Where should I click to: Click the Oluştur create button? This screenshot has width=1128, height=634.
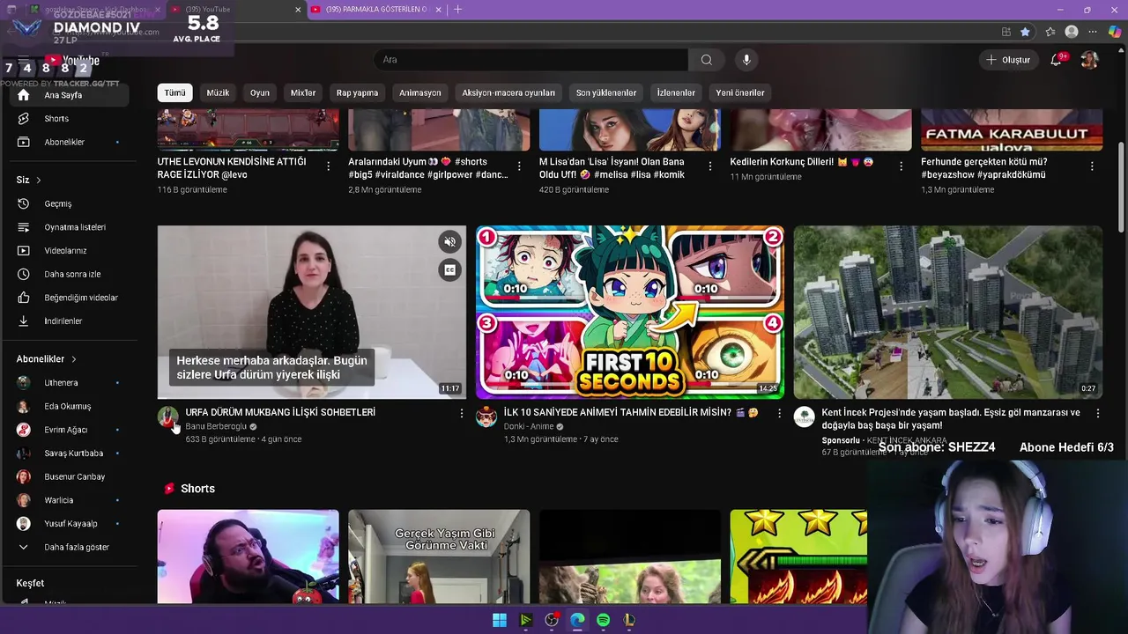(x=1007, y=60)
